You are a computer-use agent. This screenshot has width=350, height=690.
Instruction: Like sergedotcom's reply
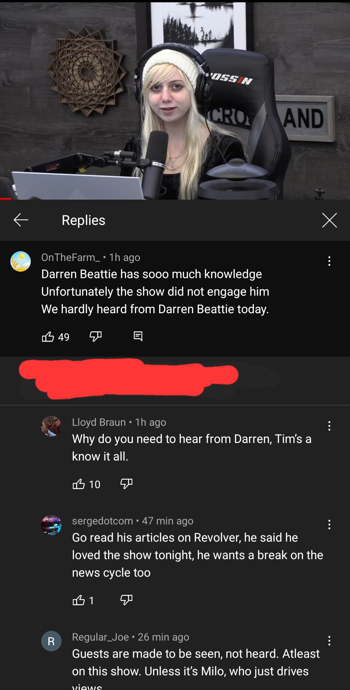click(79, 600)
